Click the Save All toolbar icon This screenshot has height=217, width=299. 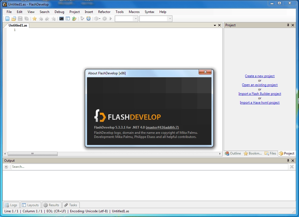[26, 19]
